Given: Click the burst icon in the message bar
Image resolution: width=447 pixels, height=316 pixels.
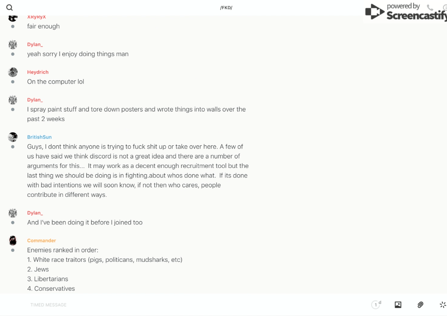Looking at the screenshot, I should click(442, 305).
